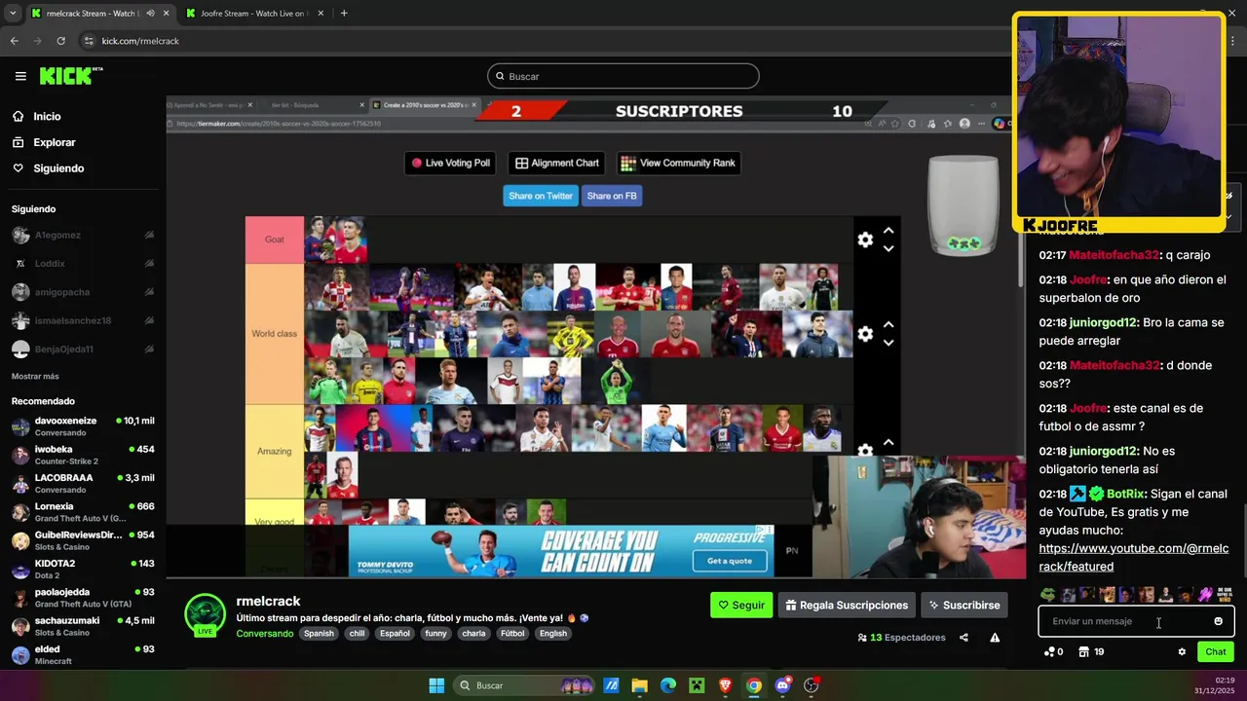Screen dimensions: 1247x701
Task: Open the Windows Start menu
Action: (x=436, y=685)
